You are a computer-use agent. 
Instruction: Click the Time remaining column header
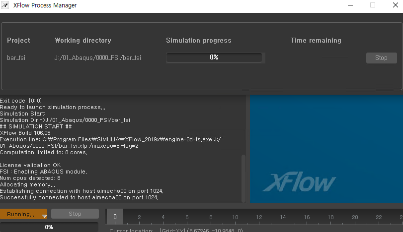point(316,40)
